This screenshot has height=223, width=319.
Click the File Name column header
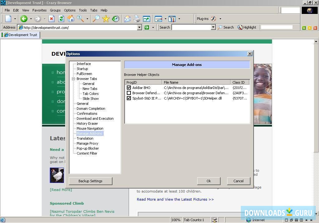tap(196, 82)
